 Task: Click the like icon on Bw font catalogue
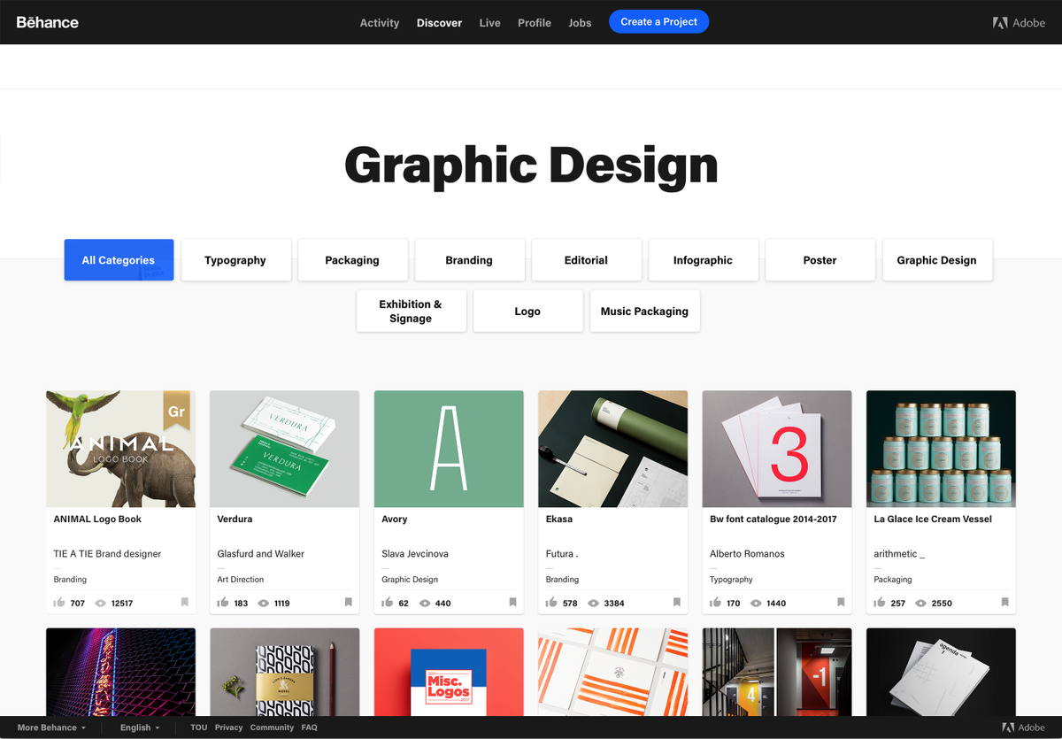716,603
